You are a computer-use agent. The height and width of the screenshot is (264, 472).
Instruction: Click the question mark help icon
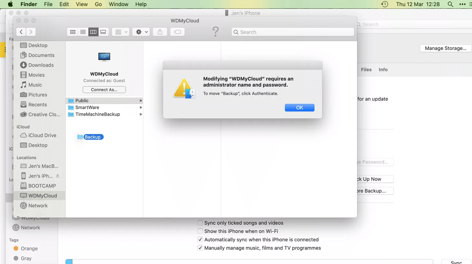[x=215, y=32]
